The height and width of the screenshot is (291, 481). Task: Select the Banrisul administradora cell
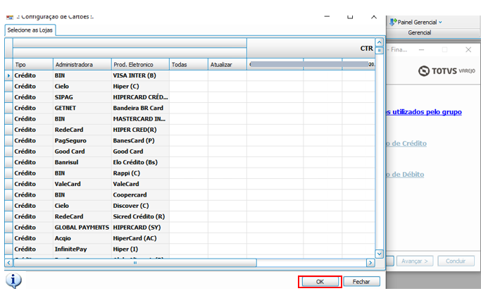click(82, 162)
